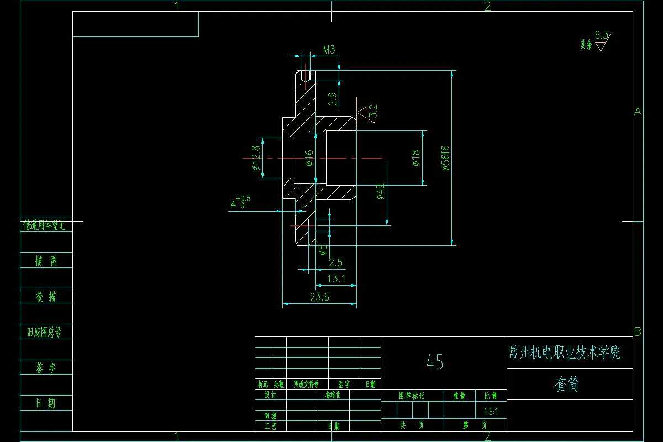Pick the ø42 diameter dimension text
663x442 pixels.
380,192
